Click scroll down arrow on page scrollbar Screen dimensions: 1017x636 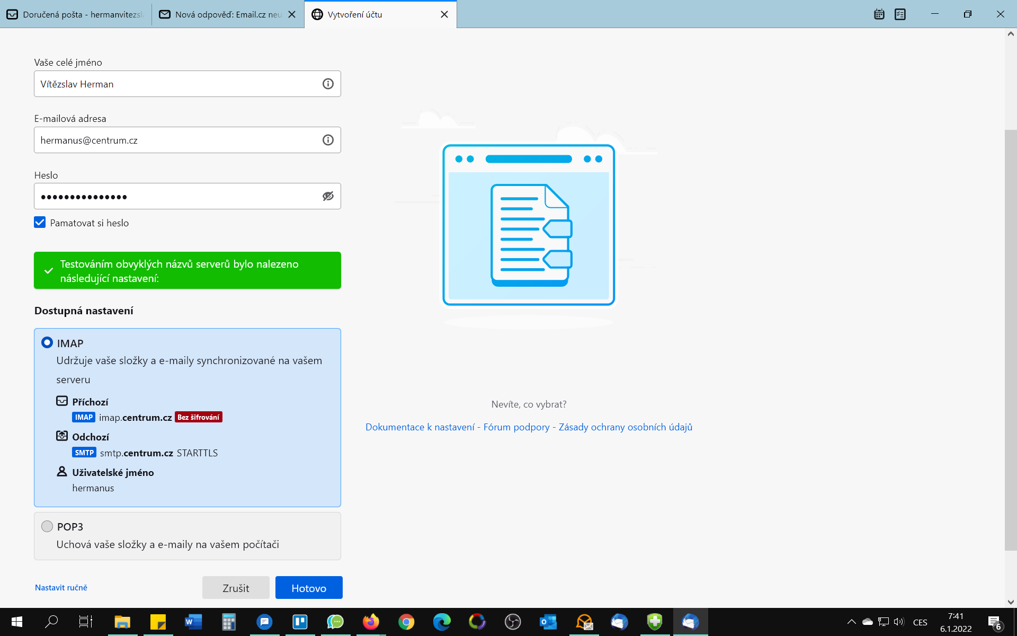[1011, 602]
